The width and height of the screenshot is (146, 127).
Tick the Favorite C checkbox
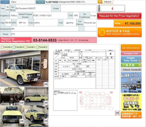coord(26,47)
